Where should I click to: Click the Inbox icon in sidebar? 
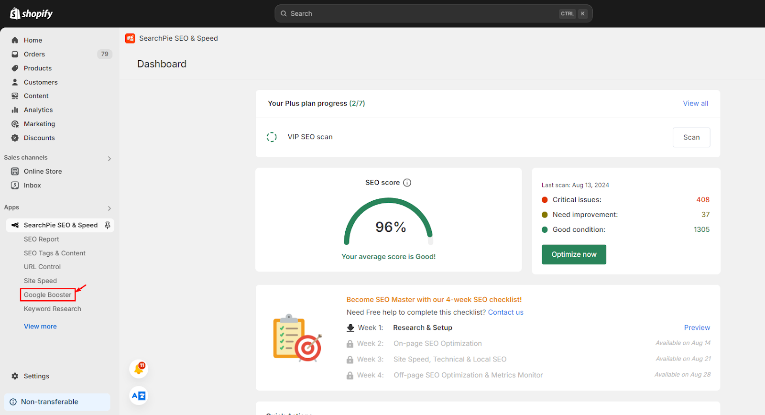[x=15, y=185]
